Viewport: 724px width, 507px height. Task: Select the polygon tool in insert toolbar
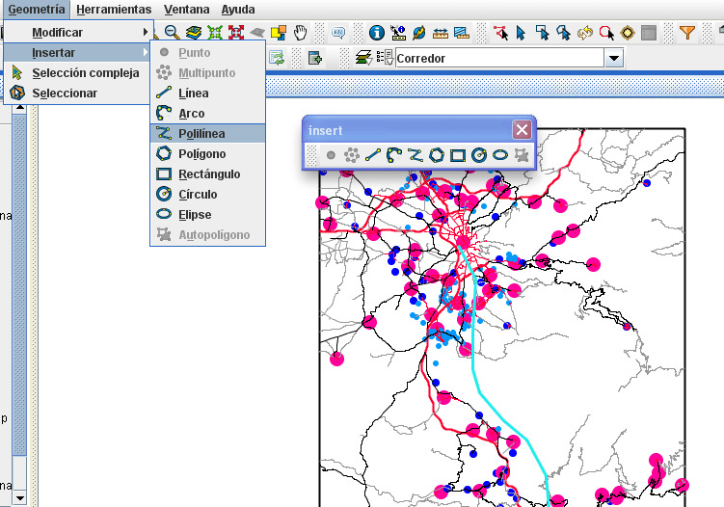[437, 154]
